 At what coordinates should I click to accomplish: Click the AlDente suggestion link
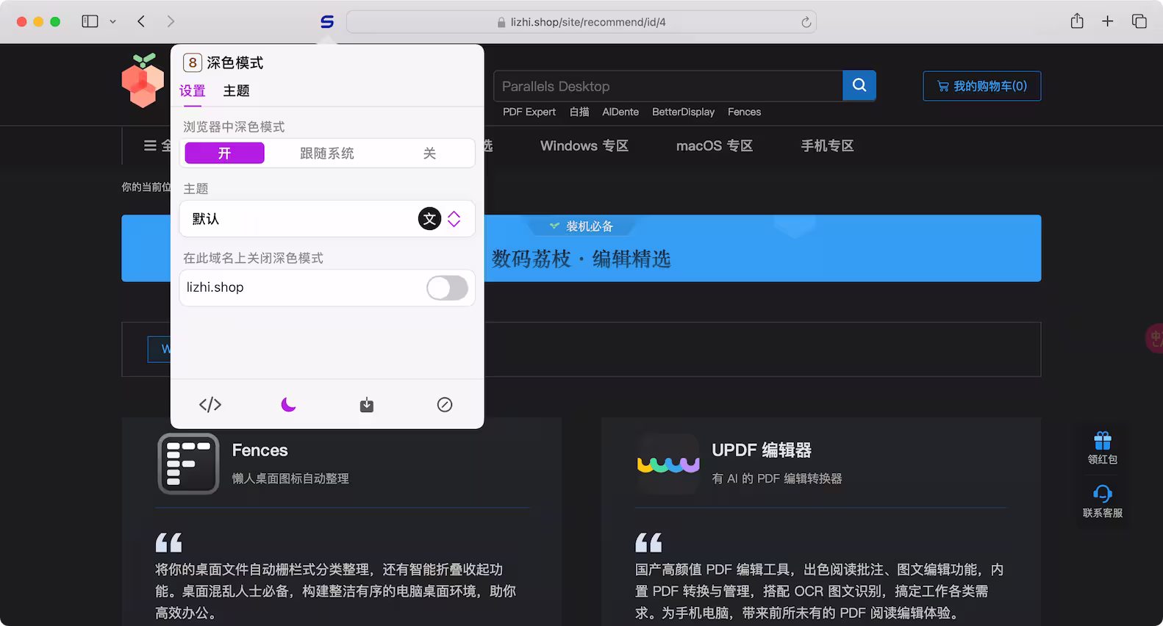[x=620, y=112]
